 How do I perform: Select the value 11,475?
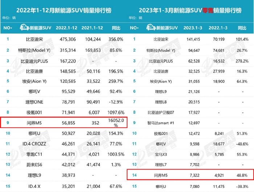(x=219, y=187)
